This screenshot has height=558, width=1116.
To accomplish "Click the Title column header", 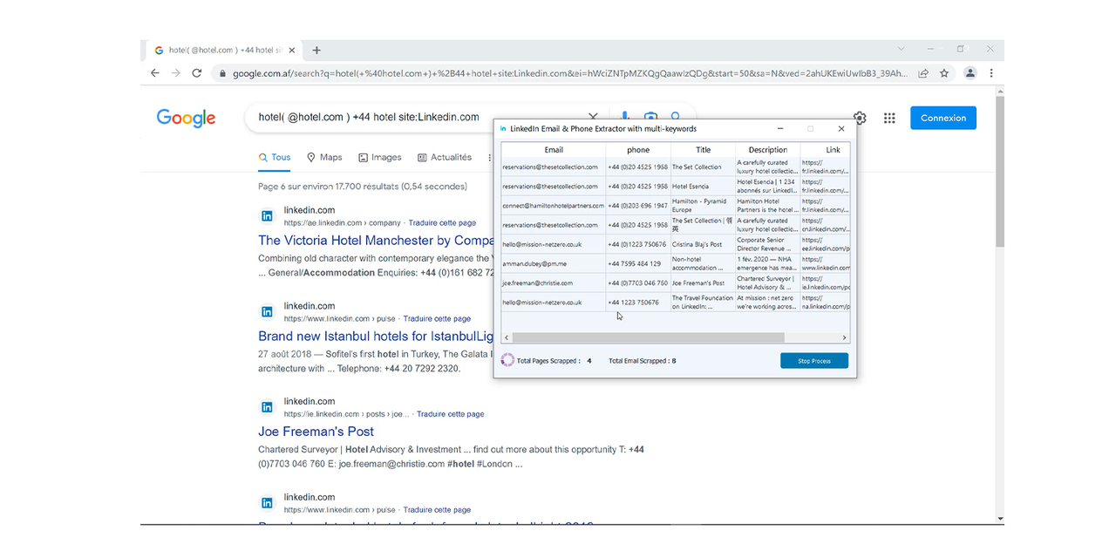I will (703, 150).
